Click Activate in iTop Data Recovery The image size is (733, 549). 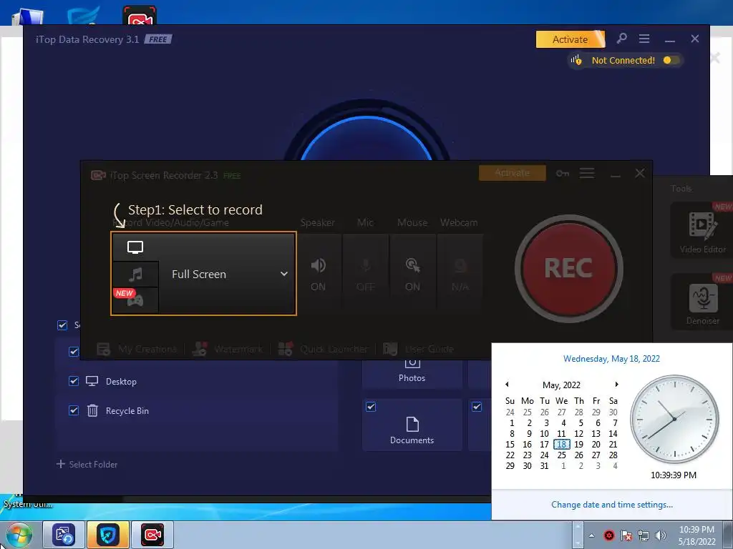(x=571, y=39)
